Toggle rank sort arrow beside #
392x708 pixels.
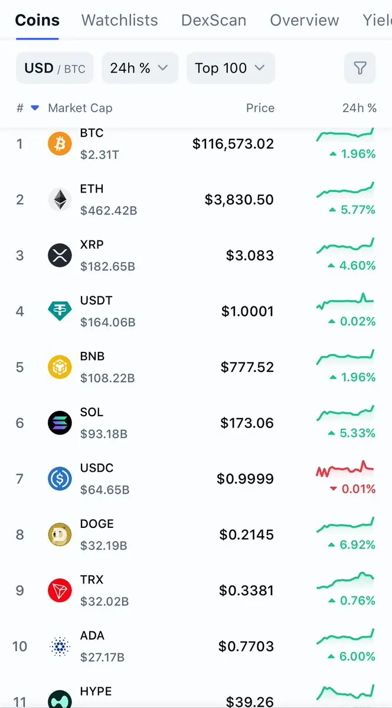[x=35, y=108]
